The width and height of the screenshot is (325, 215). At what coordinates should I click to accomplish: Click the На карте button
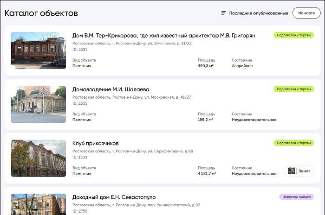(306, 13)
